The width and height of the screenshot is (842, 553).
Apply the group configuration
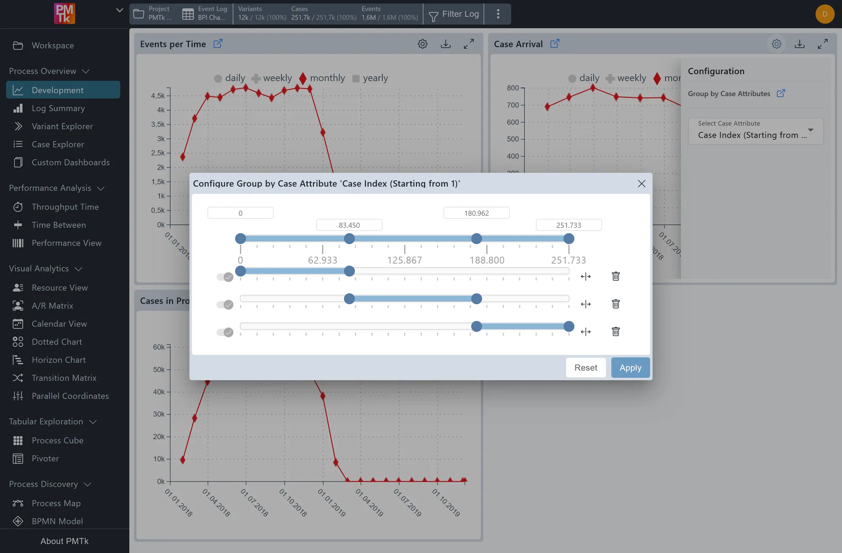[x=630, y=367]
